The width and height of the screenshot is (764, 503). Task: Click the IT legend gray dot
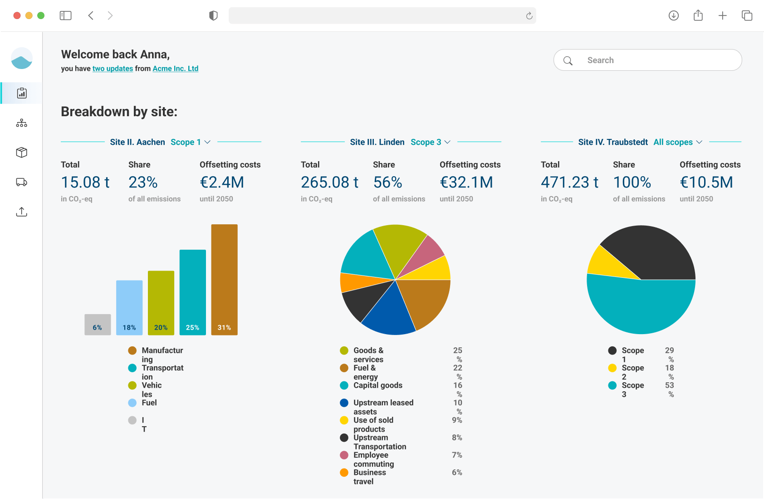pyautogui.click(x=132, y=420)
